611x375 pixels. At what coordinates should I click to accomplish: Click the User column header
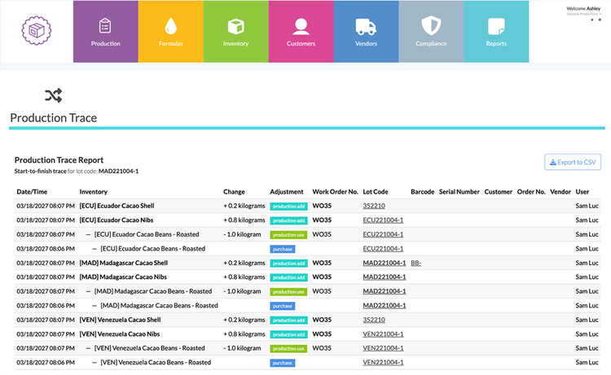582,192
